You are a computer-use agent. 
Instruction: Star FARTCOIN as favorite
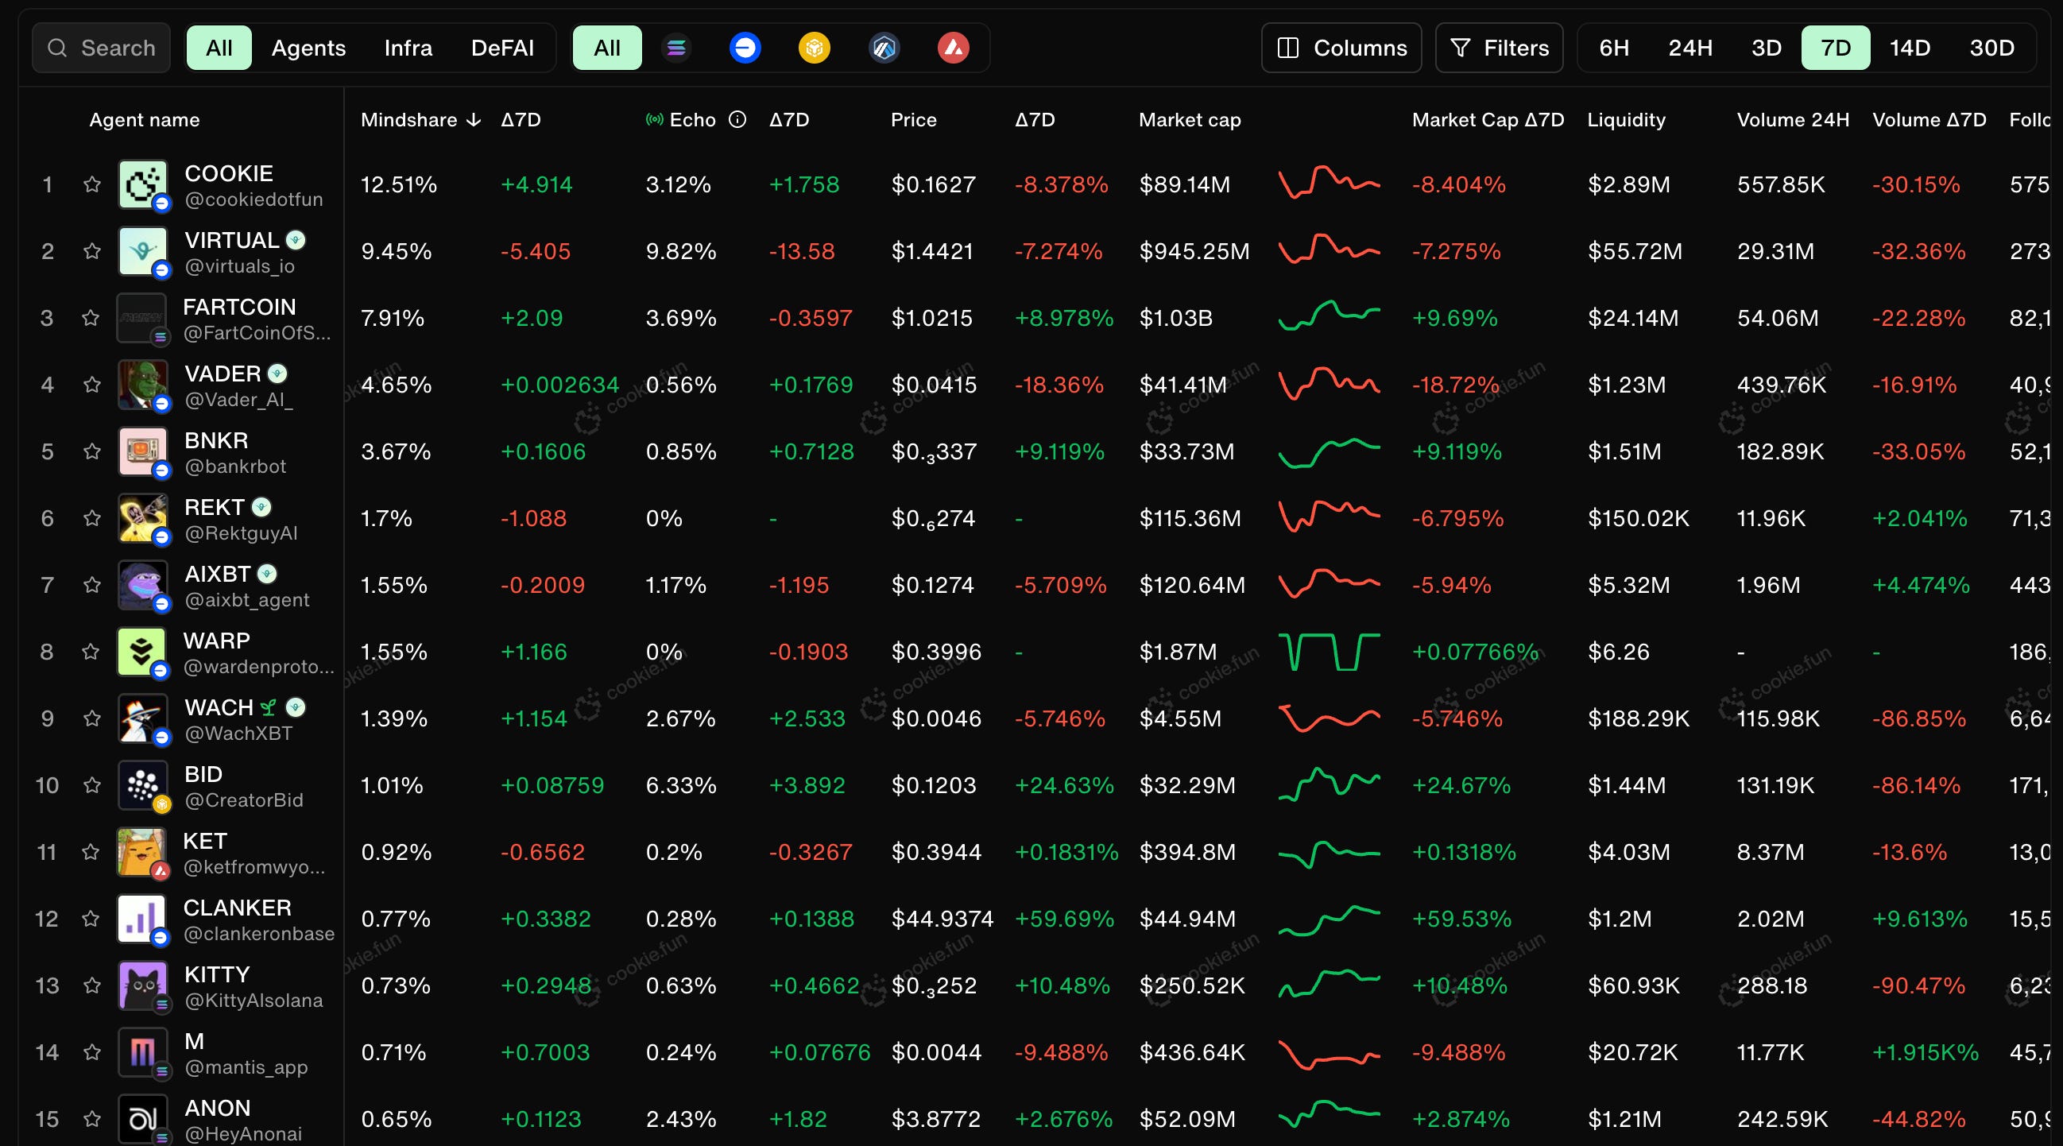(x=91, y=318)
